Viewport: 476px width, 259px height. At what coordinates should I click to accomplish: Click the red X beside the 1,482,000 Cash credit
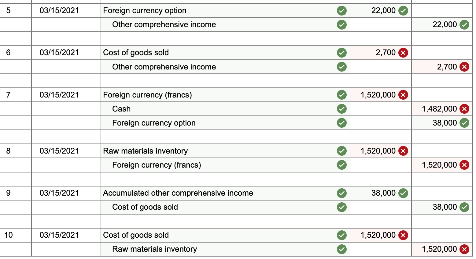click(x=464, y=109)
